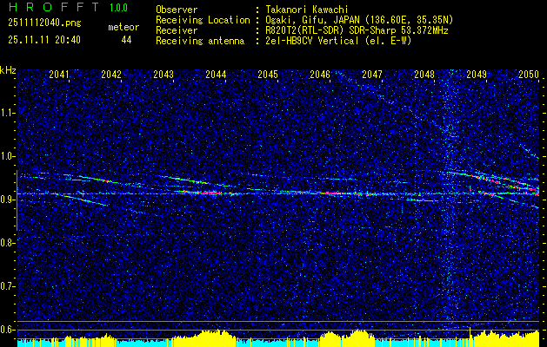Click the 0.8 kHz axis label

click(x=7, y=243)
